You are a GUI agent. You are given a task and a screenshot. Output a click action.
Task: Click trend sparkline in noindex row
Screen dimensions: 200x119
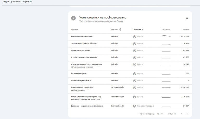pyautogui.click(x=166, y=36)
